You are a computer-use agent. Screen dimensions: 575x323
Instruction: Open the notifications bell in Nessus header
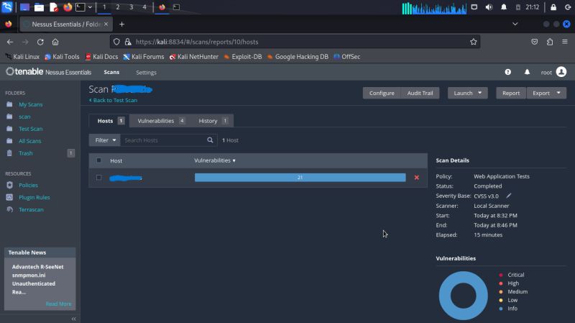[527, 72]
